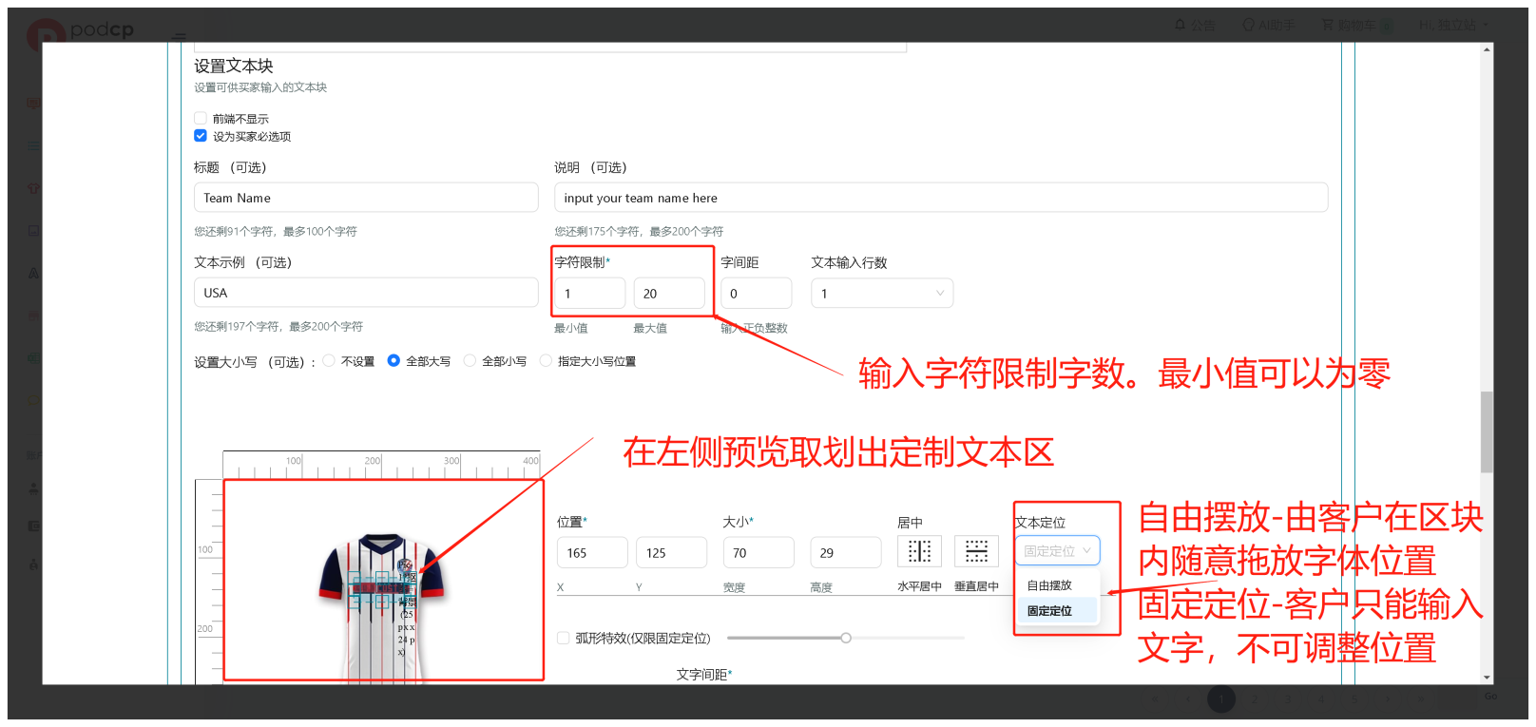Check the 前端不显示 checkbox
This screenshot has width=1536, height=727.
tap(201, 118)
